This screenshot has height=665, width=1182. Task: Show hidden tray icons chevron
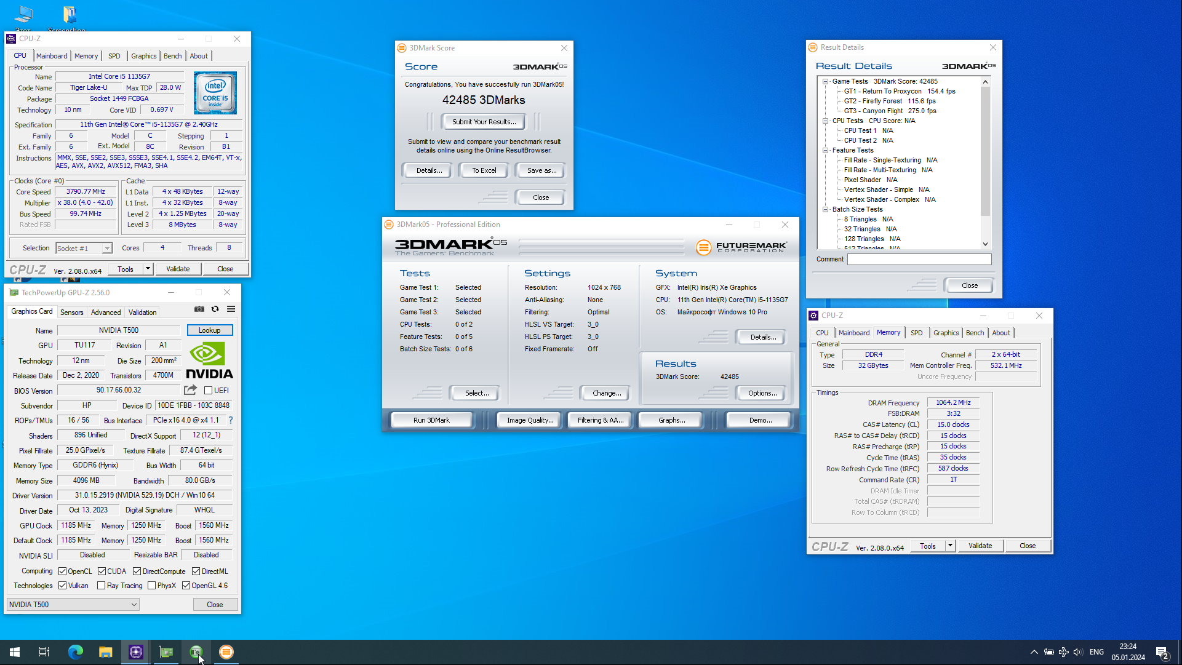click(x=1034, y=652)
